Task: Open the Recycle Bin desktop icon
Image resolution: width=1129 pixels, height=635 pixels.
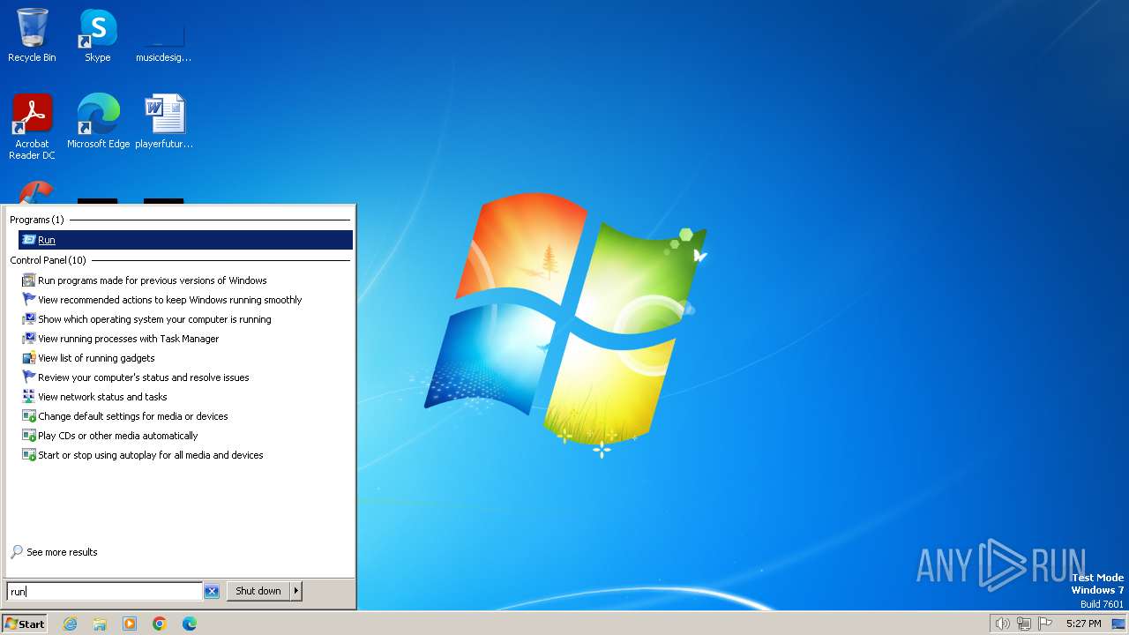Action: click(x=32, y=35)
